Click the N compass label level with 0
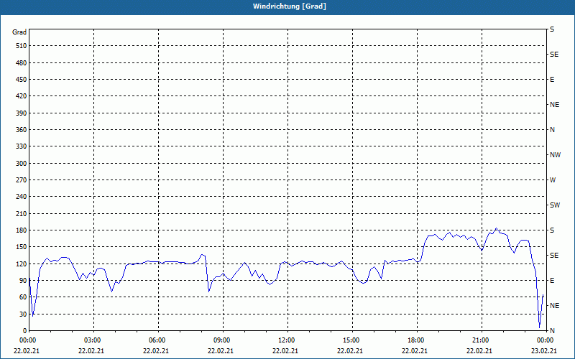The height and width of the screenshot is (359, 575). pos(552,331)
